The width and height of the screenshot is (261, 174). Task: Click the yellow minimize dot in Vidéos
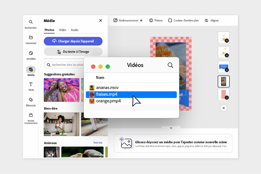(x=101, y=67)
